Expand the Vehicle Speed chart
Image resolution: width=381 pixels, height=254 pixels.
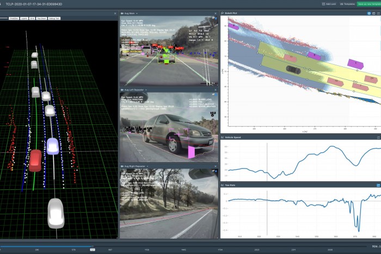tap(378, 138)
